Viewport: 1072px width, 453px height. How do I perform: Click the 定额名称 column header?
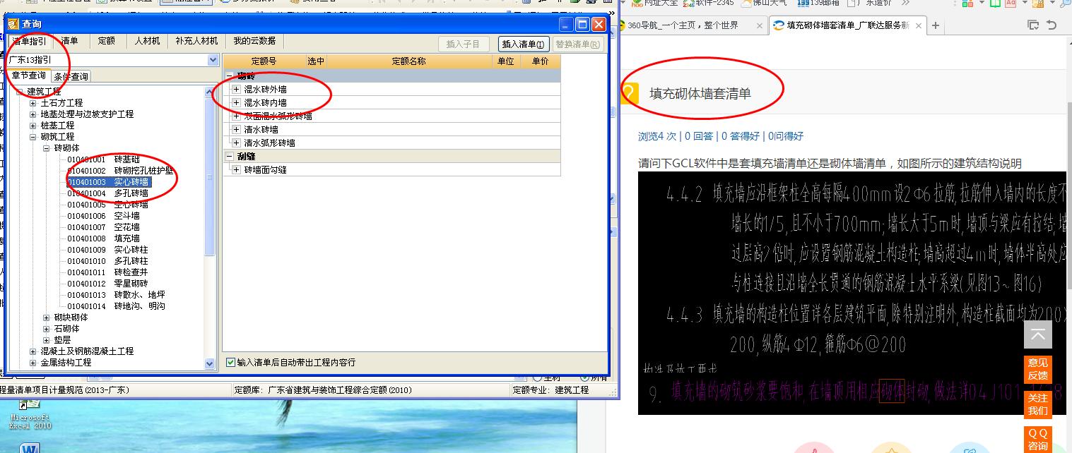[x=408, y=61]
